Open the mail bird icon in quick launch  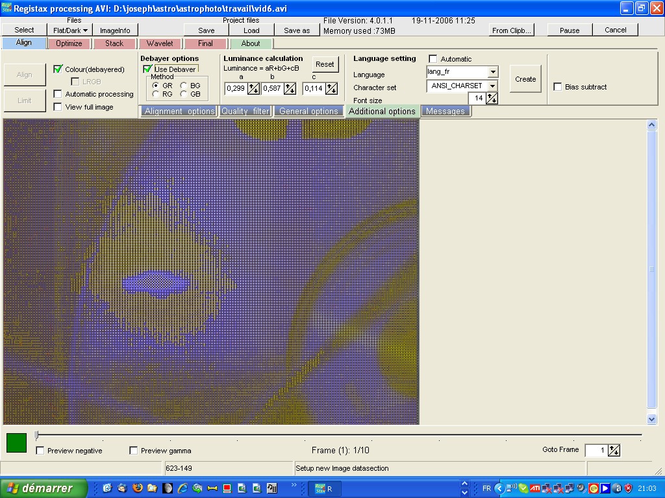122,488
